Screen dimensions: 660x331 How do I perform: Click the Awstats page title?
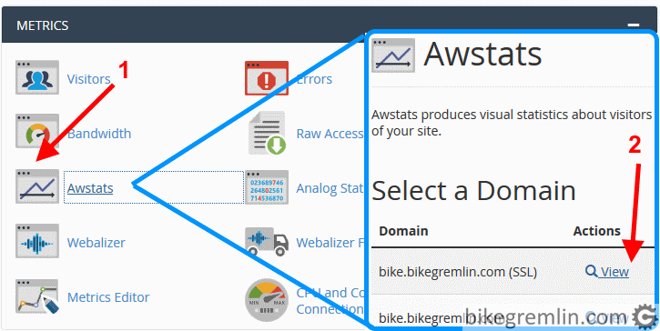482,55
